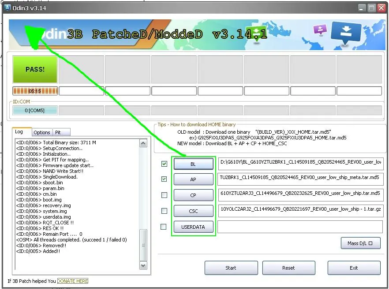Click the Exit button

354,268
